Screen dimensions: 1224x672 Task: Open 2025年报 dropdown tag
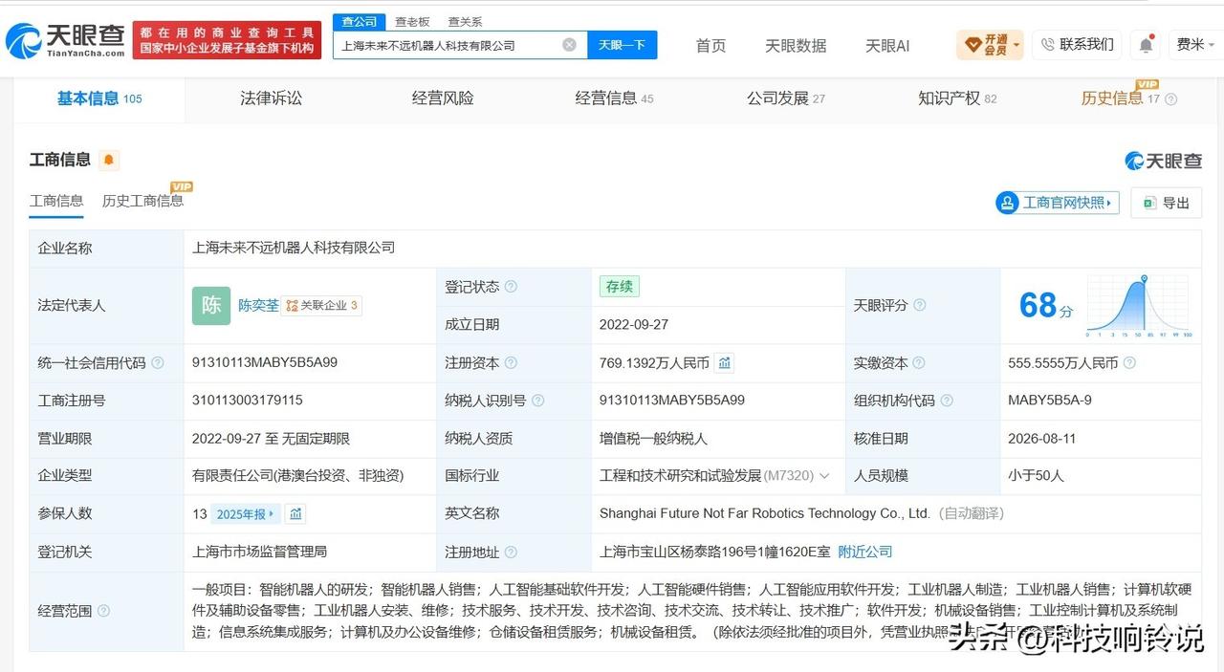(x=245, y=514)
